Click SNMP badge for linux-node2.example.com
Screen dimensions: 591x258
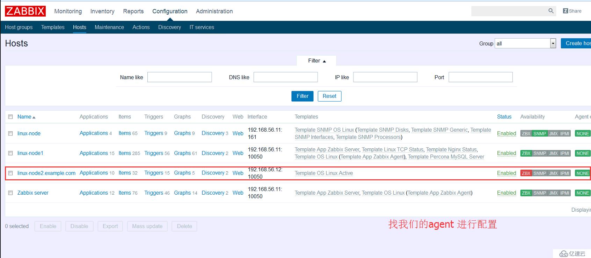(540, 173)
